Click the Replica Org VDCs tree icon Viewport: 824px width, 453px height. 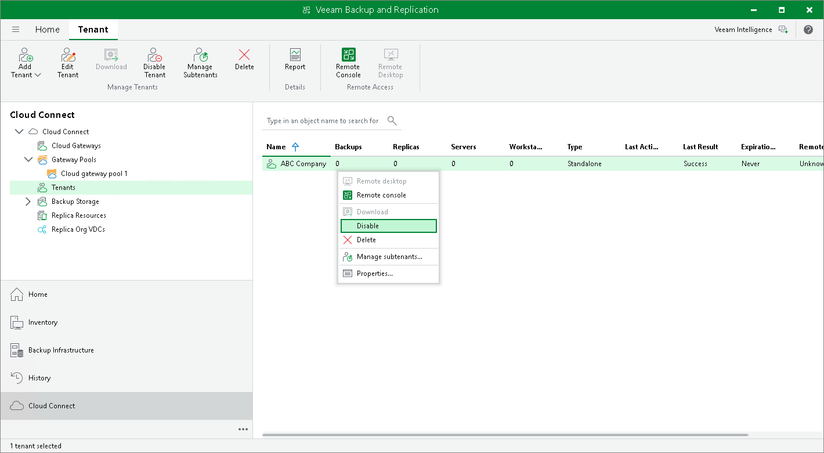[x=42, y=229]
